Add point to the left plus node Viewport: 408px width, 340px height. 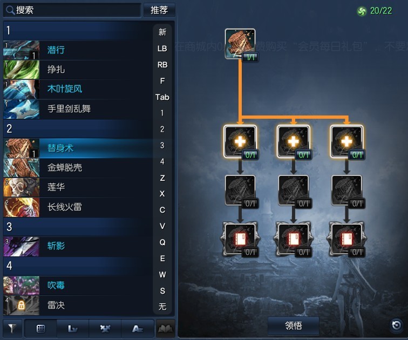pos(240,142)
